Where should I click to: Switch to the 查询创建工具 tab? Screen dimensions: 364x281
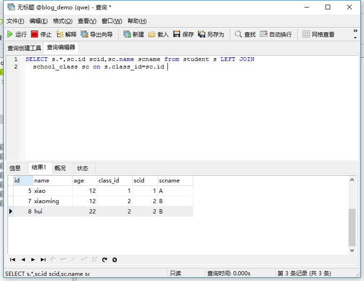click(x=24, y=48)
